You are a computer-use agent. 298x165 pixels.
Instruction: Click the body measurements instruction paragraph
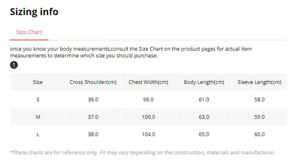[131, 52]
